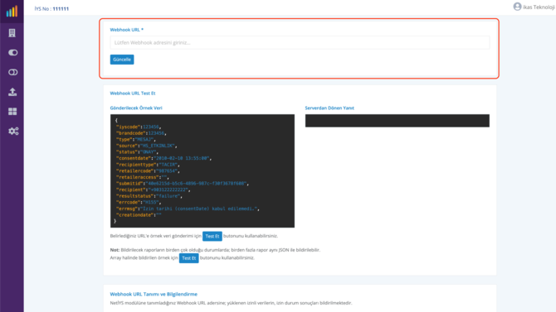Image resolution: width=556 pixels, height=312 pixels.
Task: Click the ikas Teknoloji account name
Action: (539, 7)
